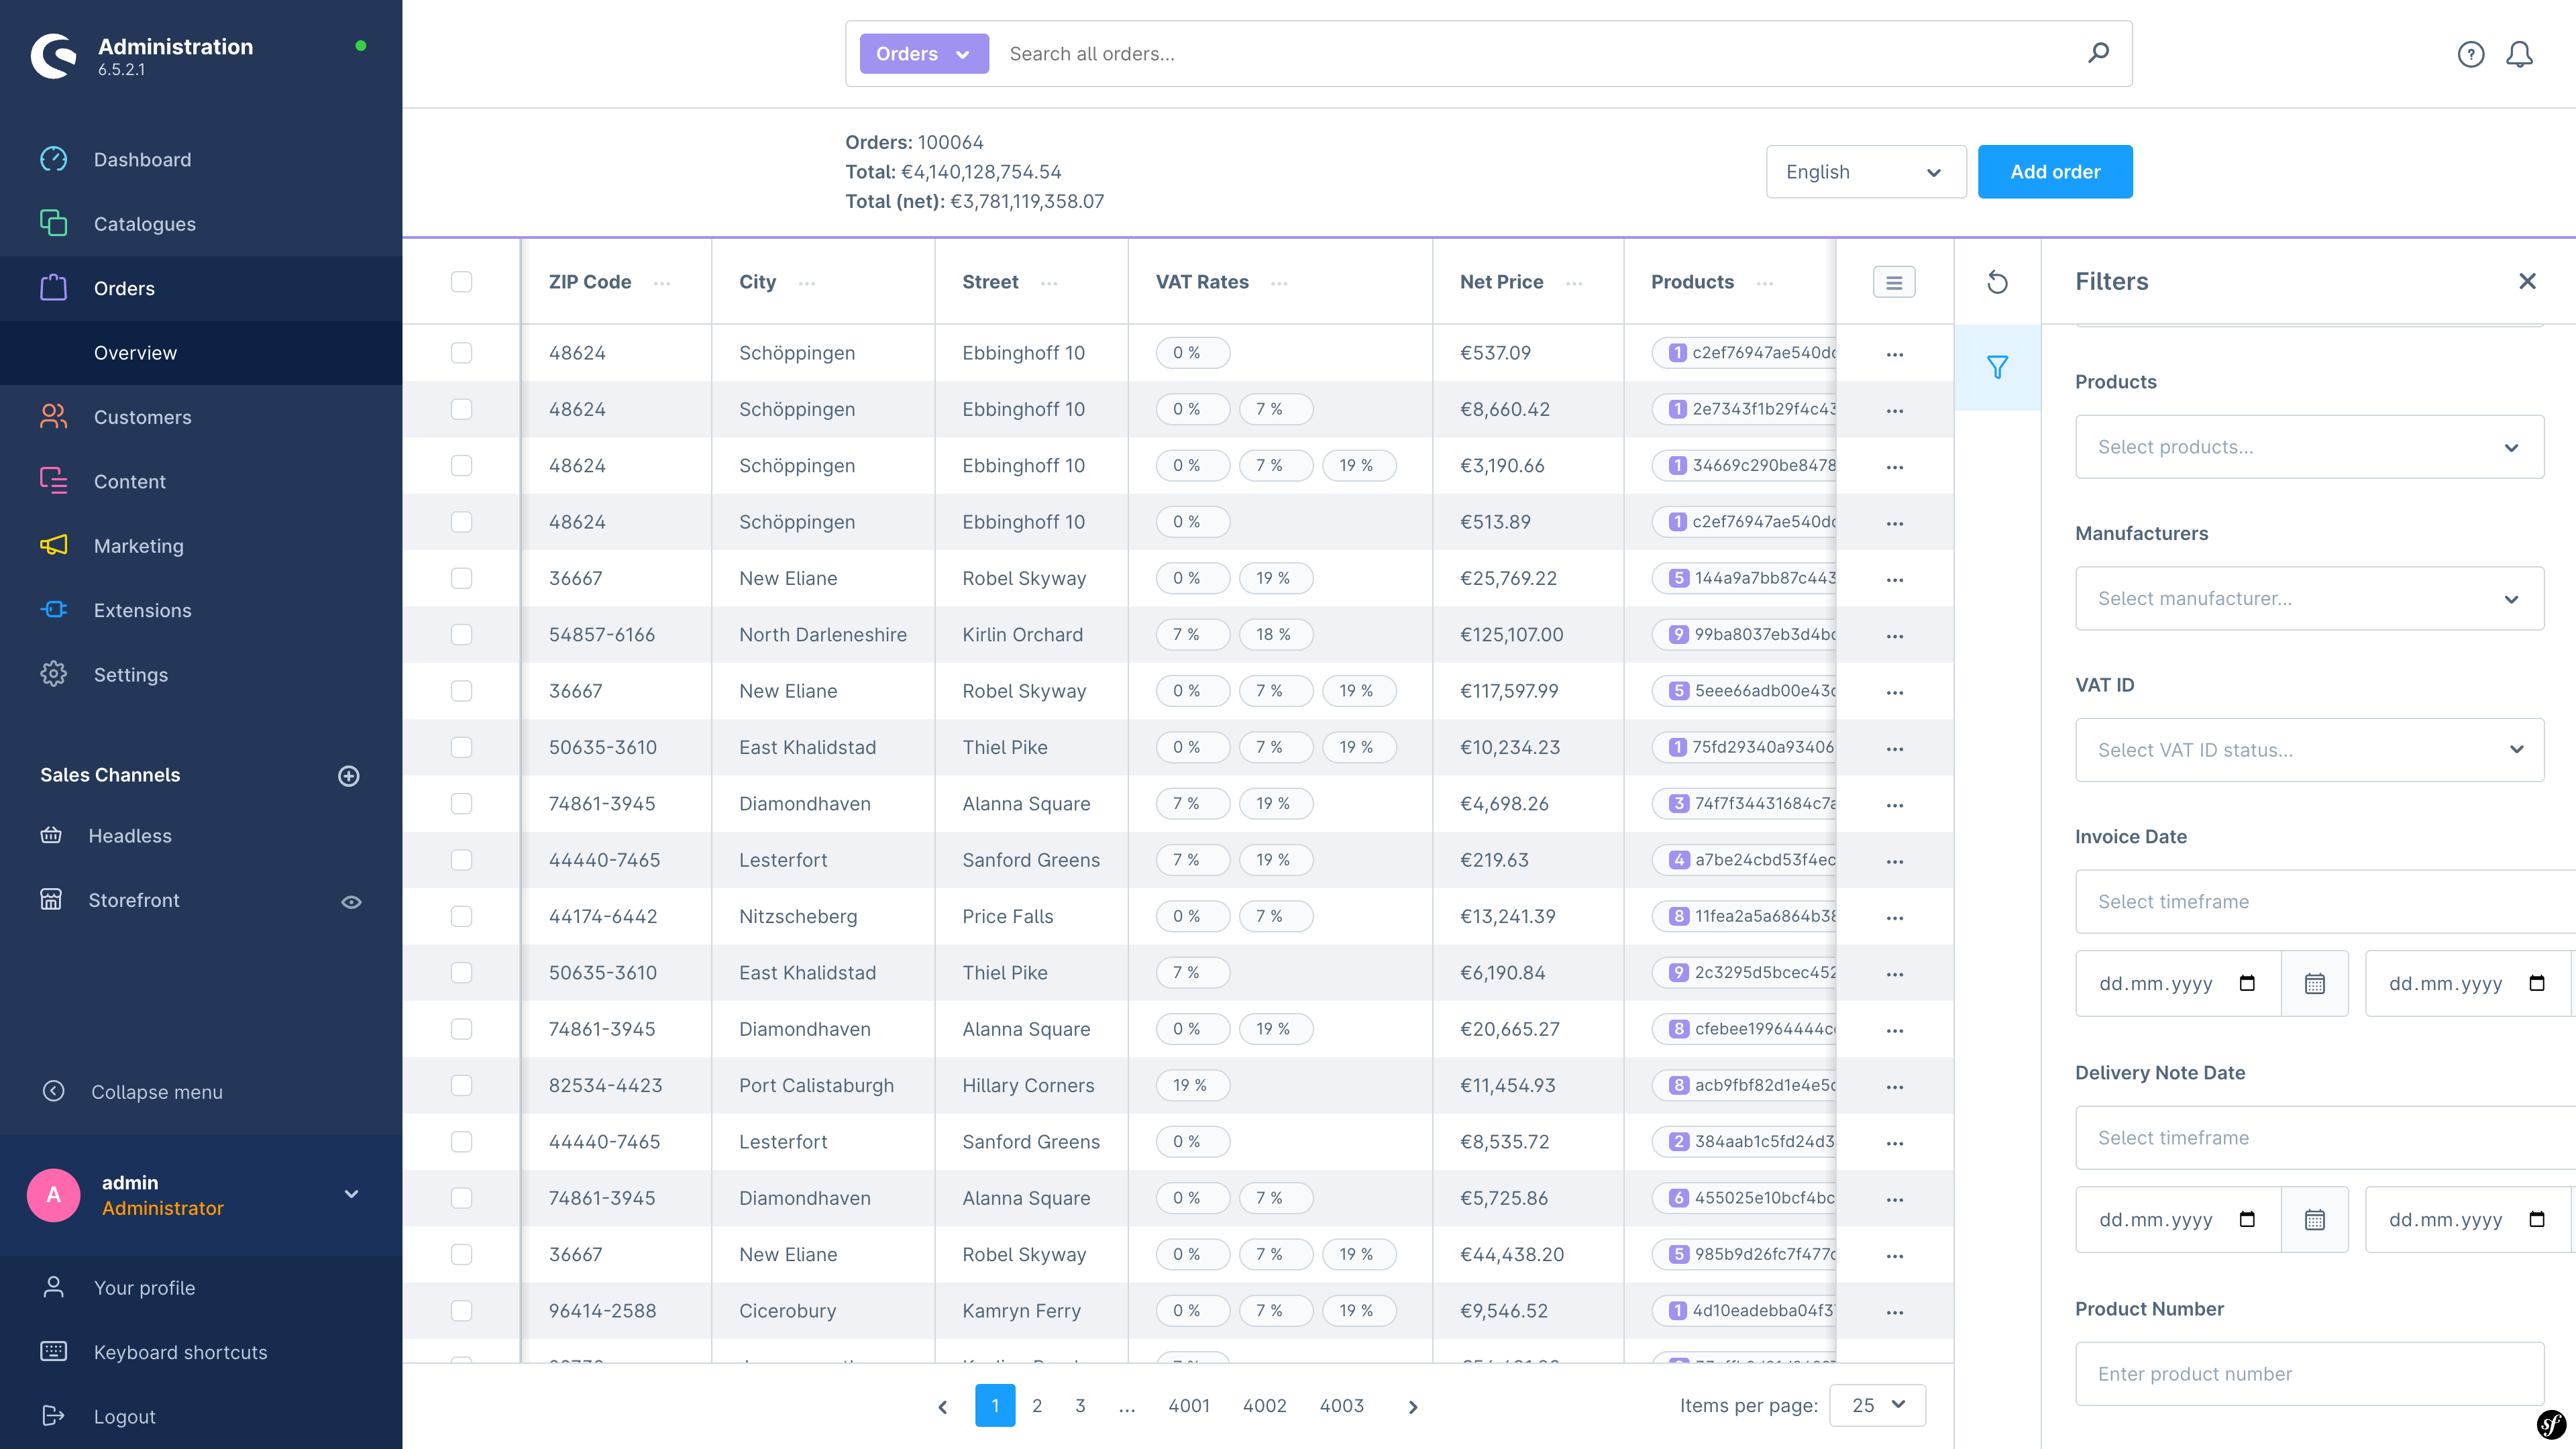The width and height of the screenshot is (2576, 1449).
Task: Toggle the select-all checkbox in header
Action: click(461, 282)
